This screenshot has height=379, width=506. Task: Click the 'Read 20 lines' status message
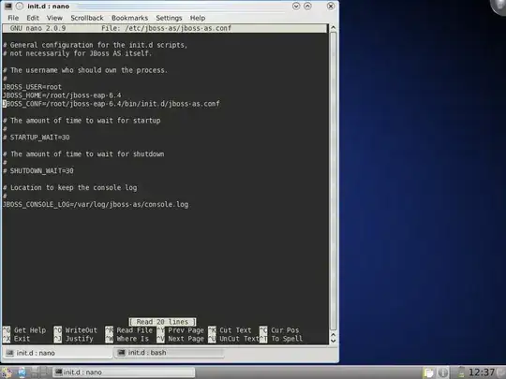tap(162, 322)
